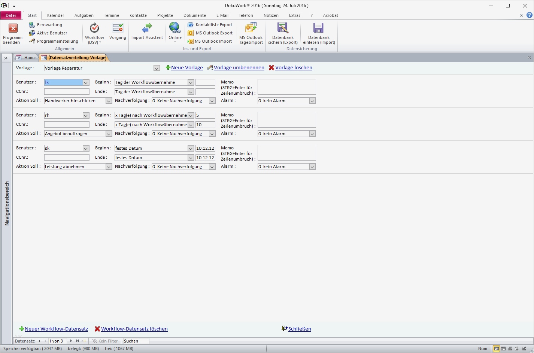
Task: Open the Extras menu
Action: pos(294,15)
